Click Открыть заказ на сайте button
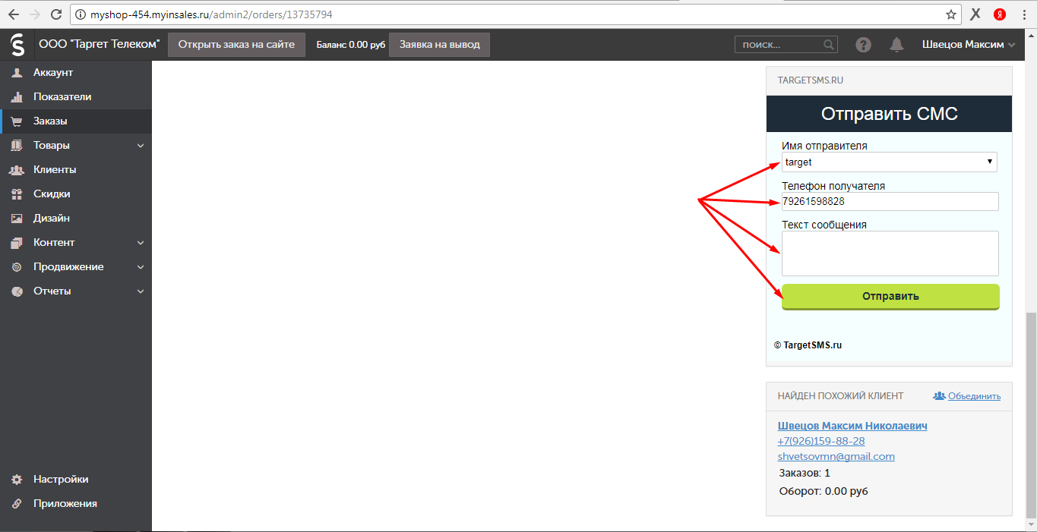1037x532 pixels. pos(236,45)
